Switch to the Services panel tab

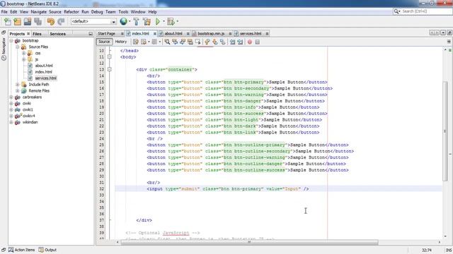click(58, 34)
